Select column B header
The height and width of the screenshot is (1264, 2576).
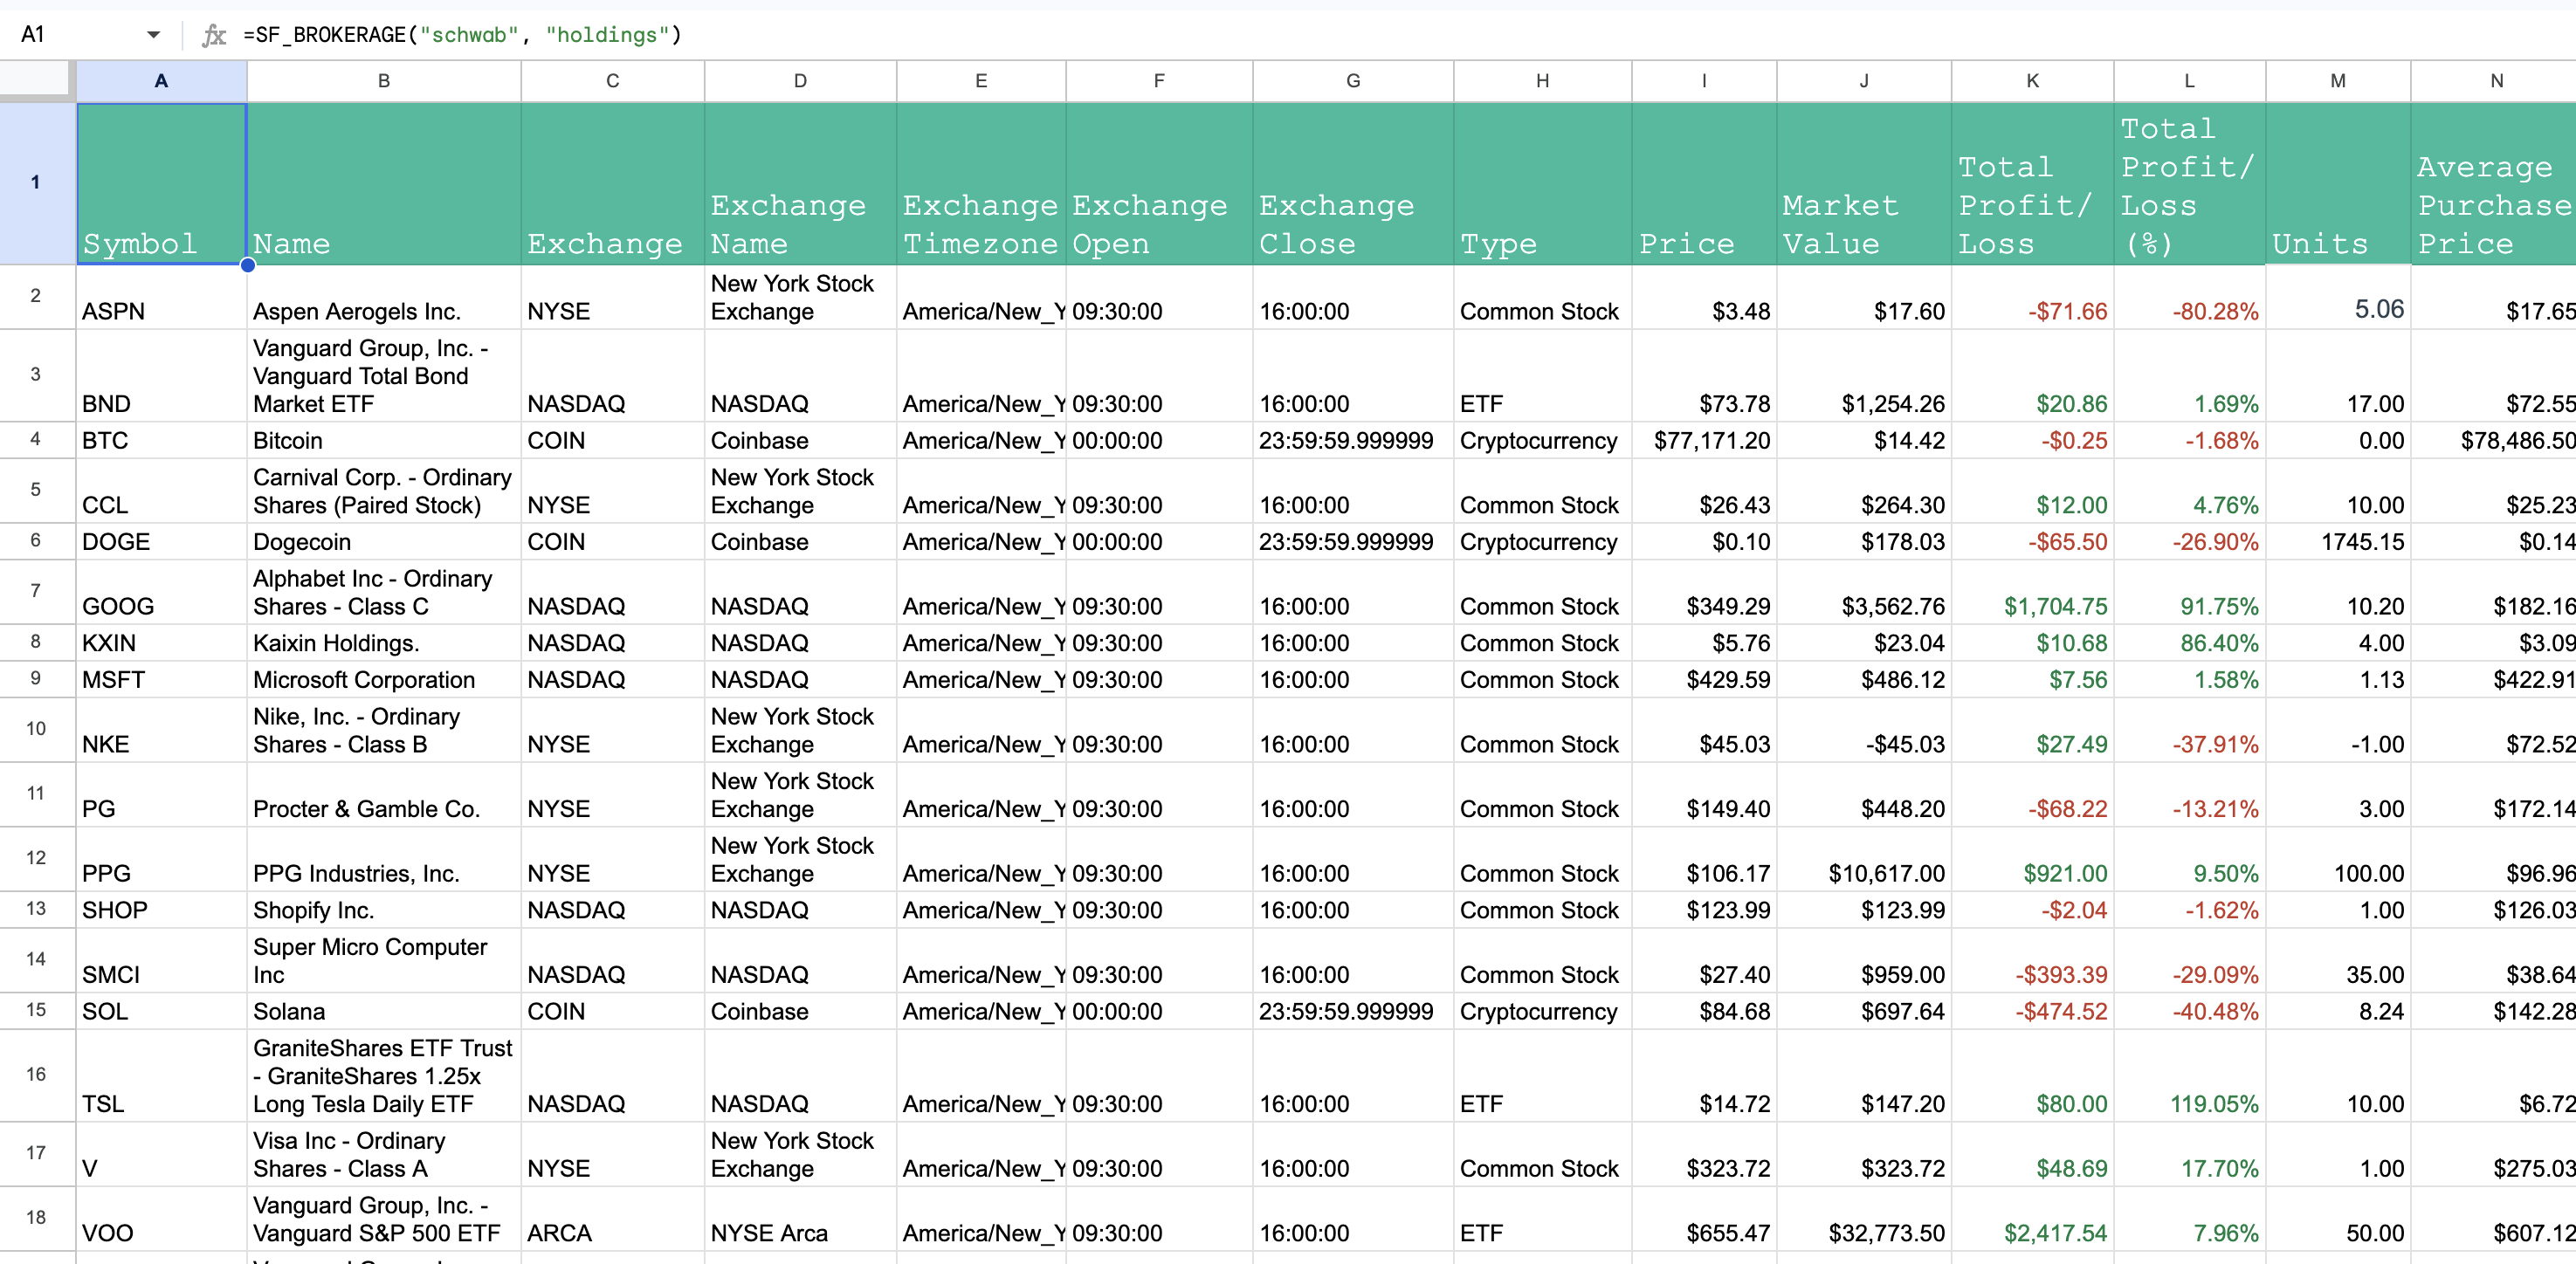pyautogui.click(x=384, y=81)
